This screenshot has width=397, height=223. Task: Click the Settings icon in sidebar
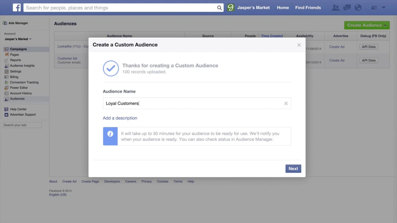pos(7,71)
